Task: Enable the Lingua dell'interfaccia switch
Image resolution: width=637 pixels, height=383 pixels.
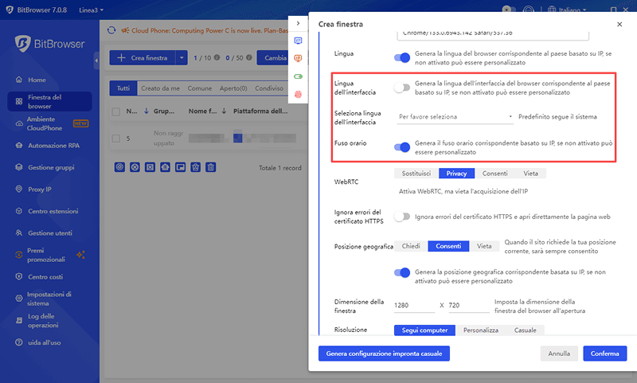Action: coord(402,88)
